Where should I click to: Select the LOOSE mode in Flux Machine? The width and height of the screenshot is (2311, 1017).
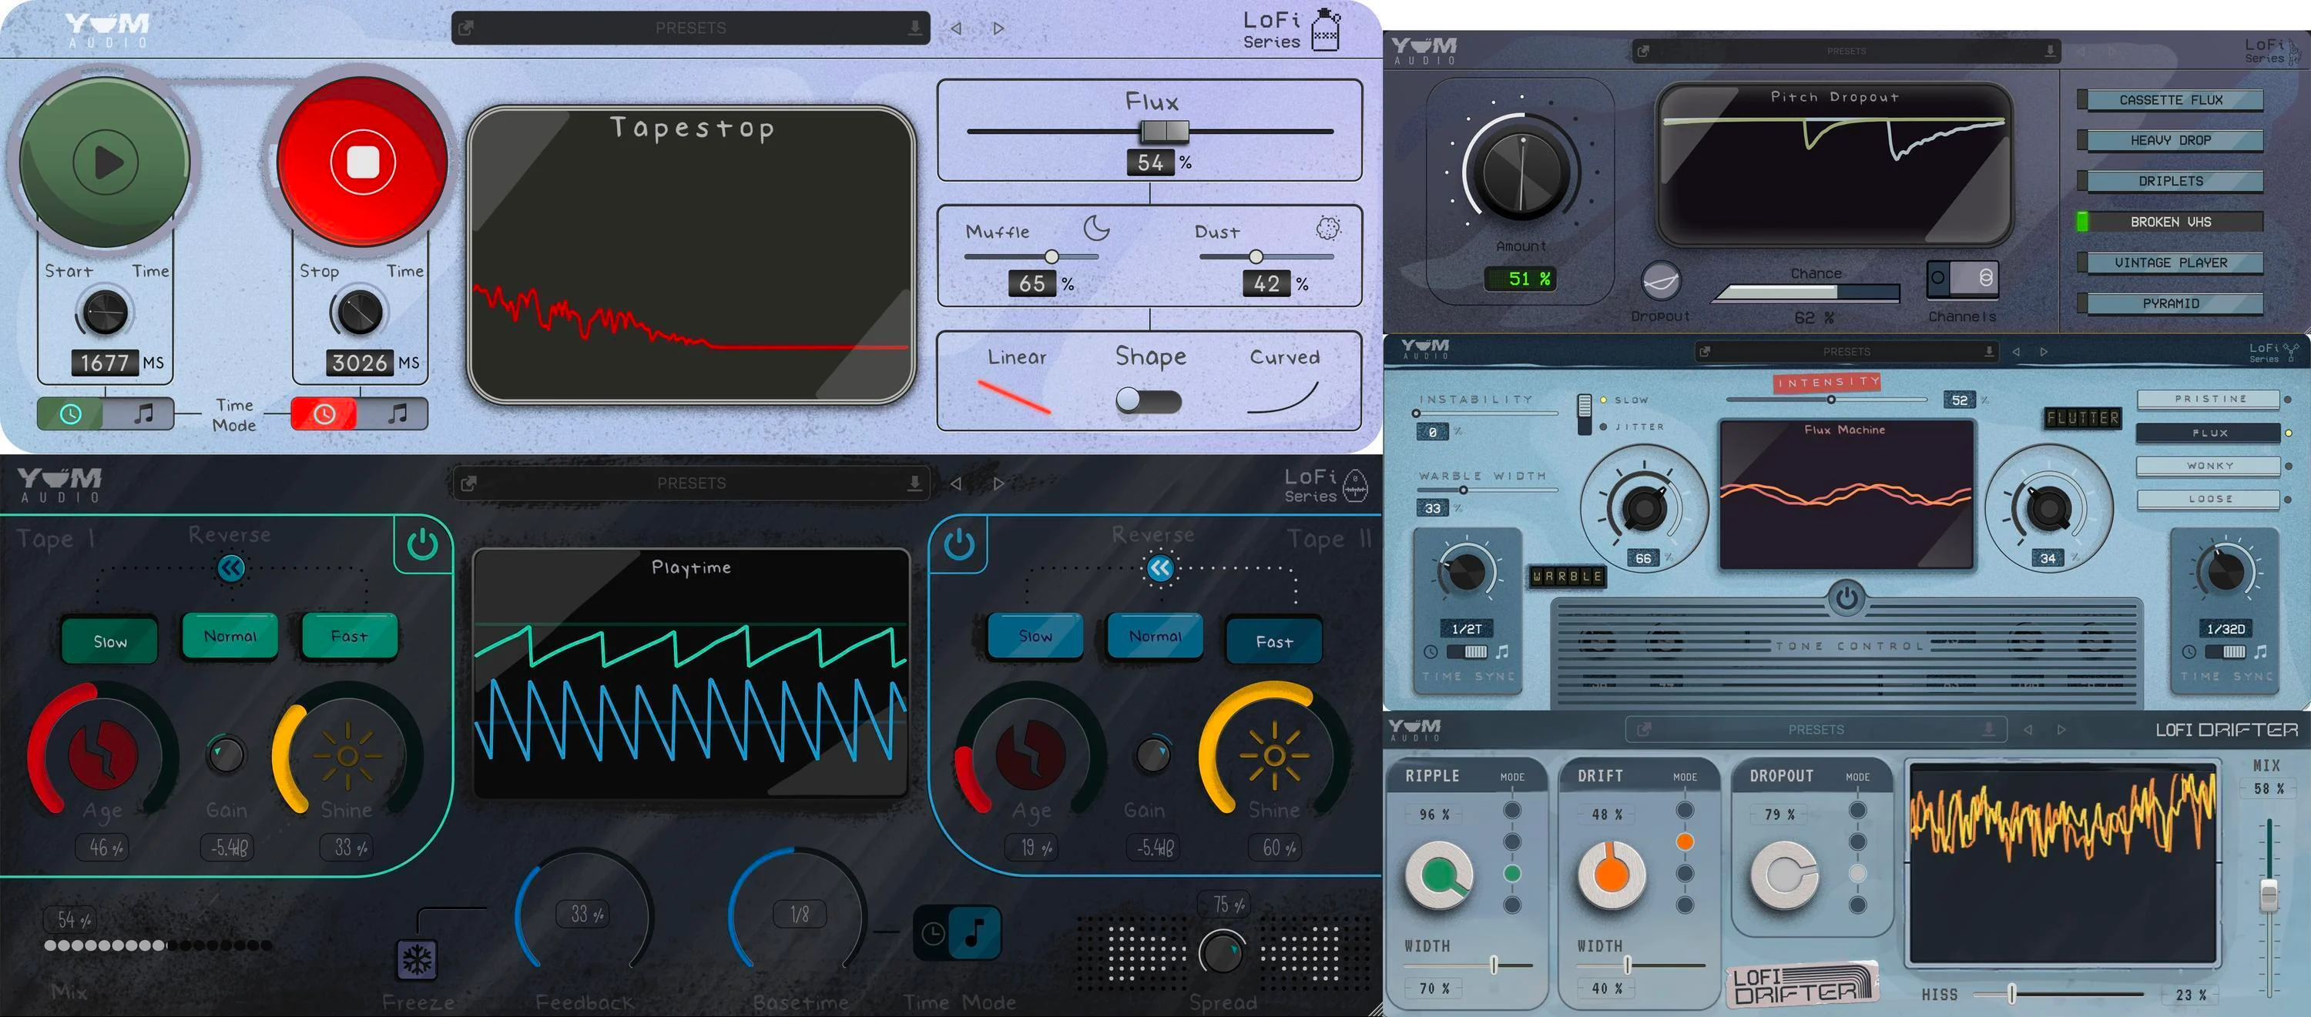(x=2209, y=499)
